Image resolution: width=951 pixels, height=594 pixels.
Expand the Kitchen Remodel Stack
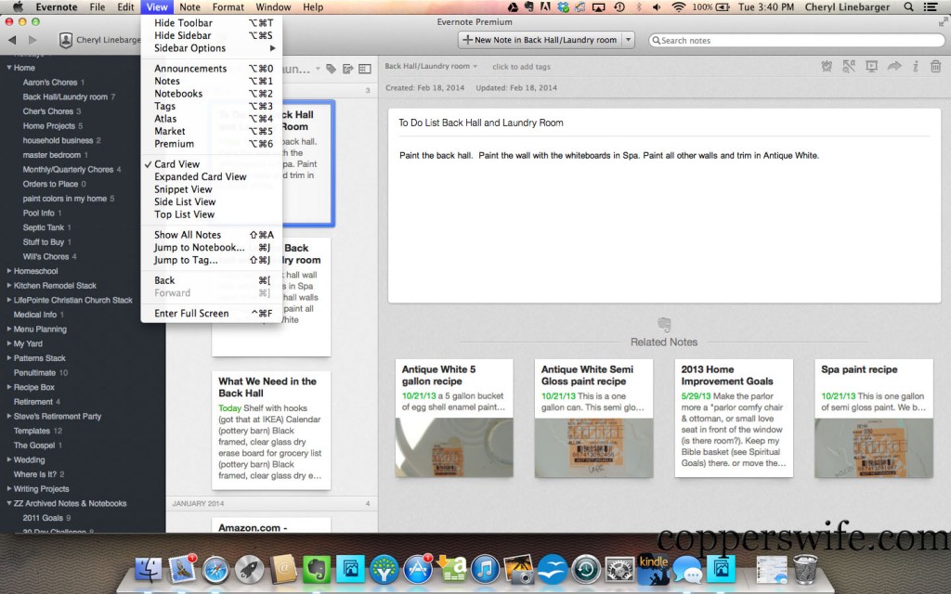point(9,286)
